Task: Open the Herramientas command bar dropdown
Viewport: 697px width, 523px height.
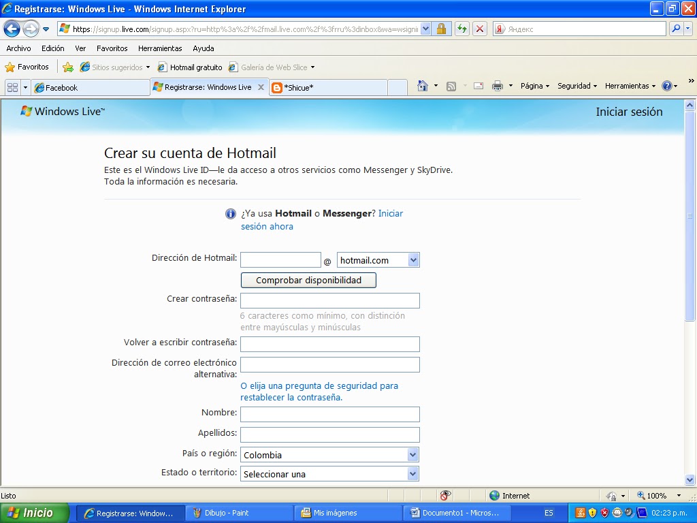Action: [x=630, y=86]
